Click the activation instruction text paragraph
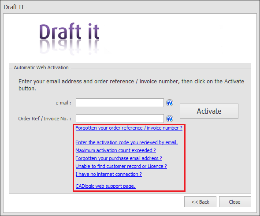 (x=131, y=85)
